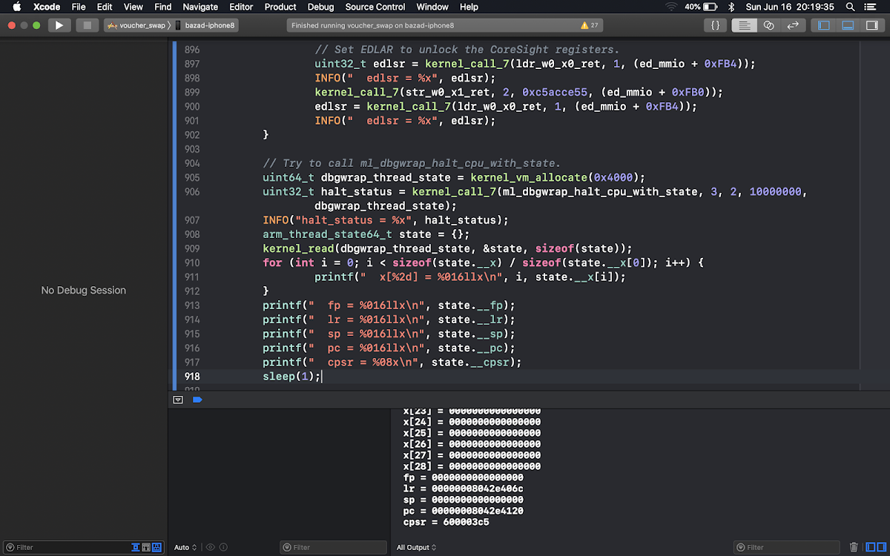Switch to the Assistant editor with interlocking circles icon

tap(768, 24)
